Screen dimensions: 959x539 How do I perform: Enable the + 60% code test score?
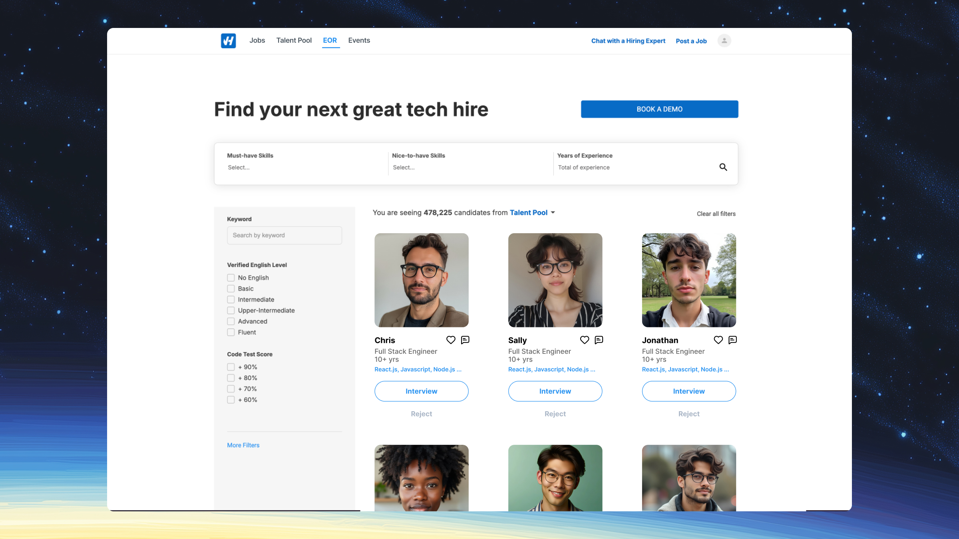pyautogui.click(x=231, y=400)
